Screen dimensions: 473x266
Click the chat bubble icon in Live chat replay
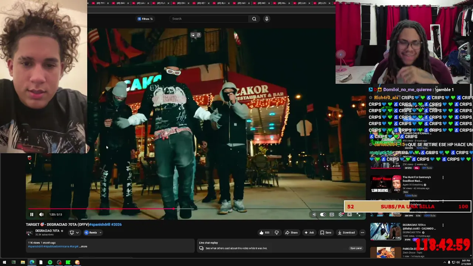click(x=201, y=248)
